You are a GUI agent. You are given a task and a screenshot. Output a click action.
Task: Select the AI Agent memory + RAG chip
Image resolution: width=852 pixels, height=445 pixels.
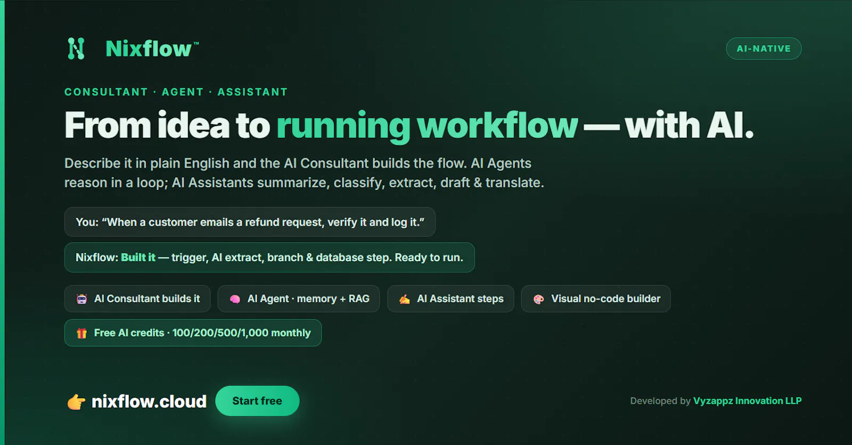click(x=299, y=299)
